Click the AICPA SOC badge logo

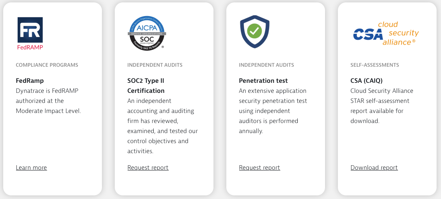[147, 33]
